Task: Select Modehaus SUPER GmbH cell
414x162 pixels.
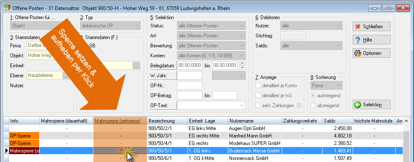Action: [x=255, y=143]
